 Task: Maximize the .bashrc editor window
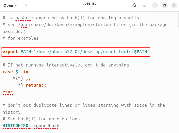point(165,5)
